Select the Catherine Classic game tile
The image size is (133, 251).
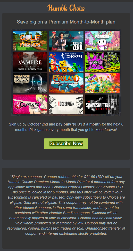tap(30, 104)
